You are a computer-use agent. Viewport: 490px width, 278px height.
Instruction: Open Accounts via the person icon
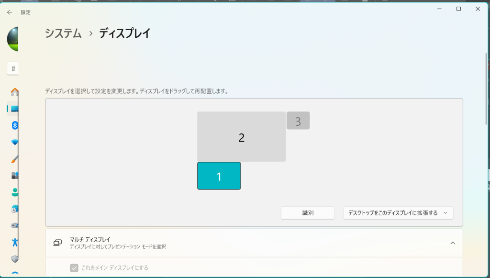point(14,192)
